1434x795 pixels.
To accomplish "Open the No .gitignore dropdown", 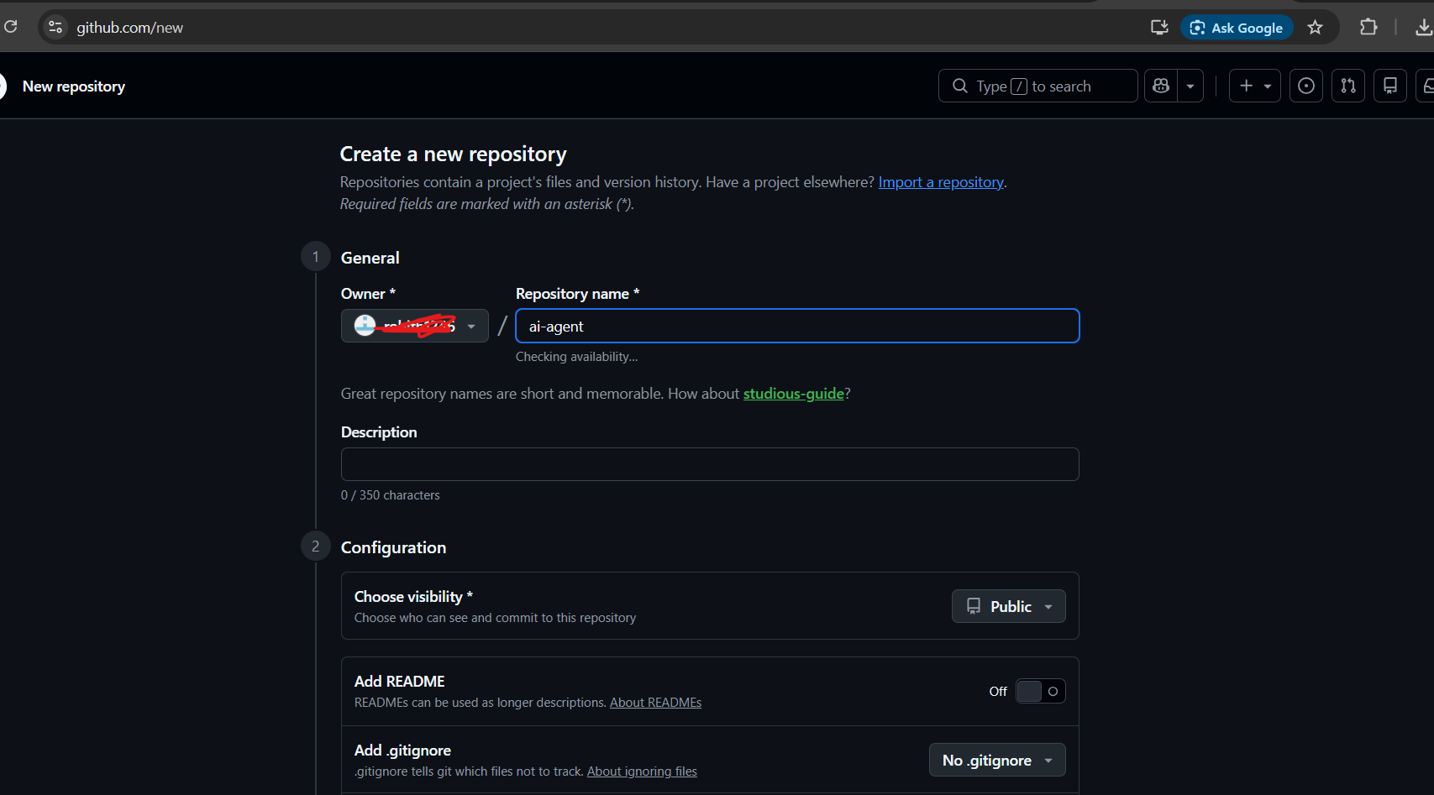I will click(x=997, y=760).
